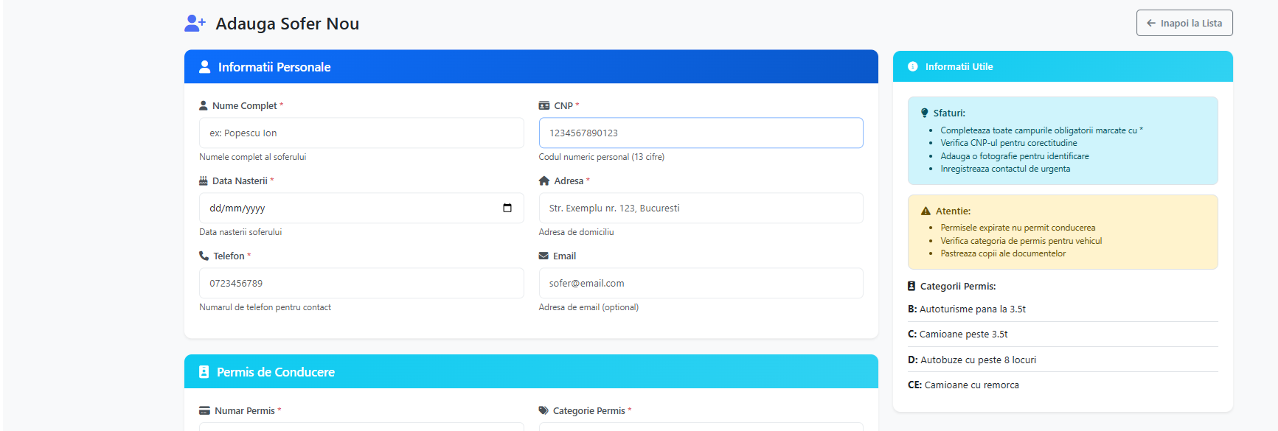Focus the Nume Complet text field
This screenshot has width=1278, height=431.
click(361, 133)
